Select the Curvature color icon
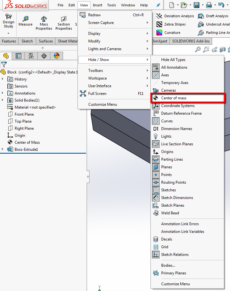Screen dimensions: 230x291 click(x=159, y=33)
